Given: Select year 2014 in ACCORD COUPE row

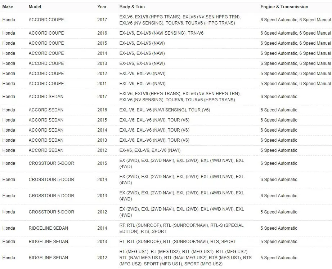Looking at the screenshot, I should 102,53.
